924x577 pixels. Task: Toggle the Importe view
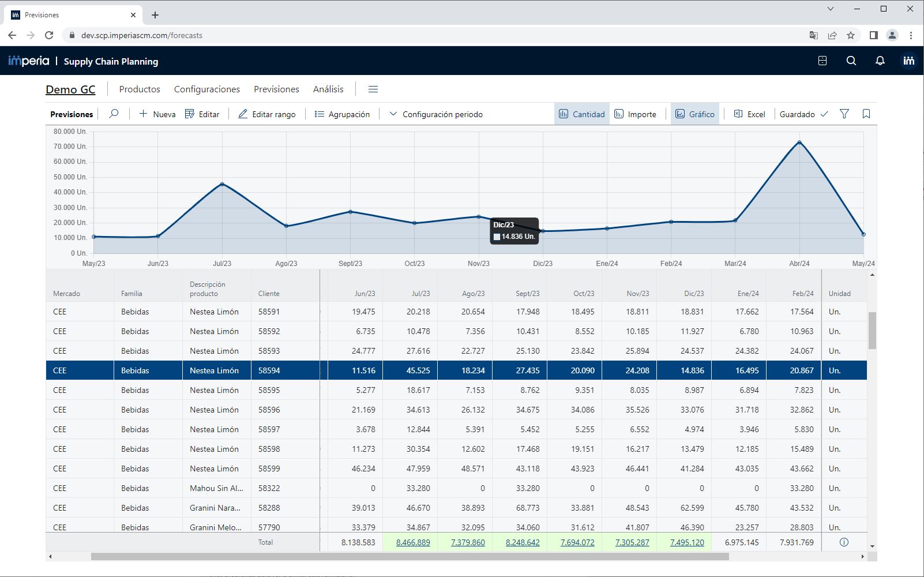click(636, 114)
